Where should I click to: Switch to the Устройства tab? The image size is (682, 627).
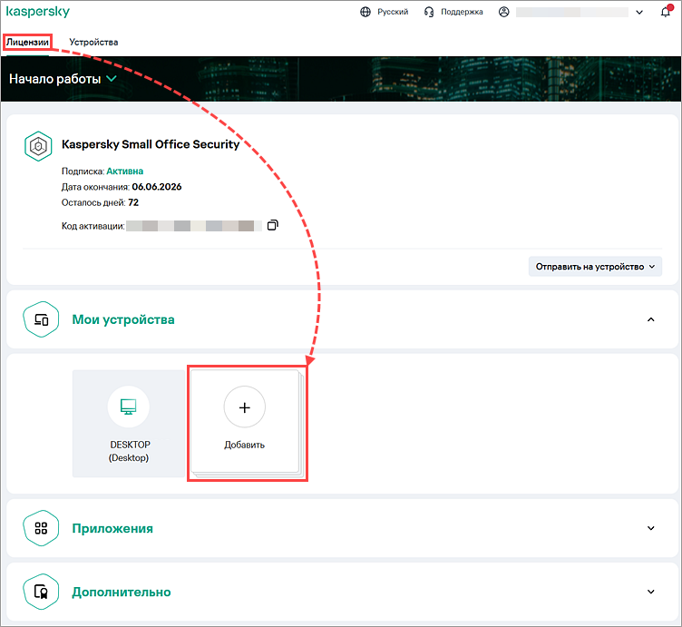[x=93, y=43]
